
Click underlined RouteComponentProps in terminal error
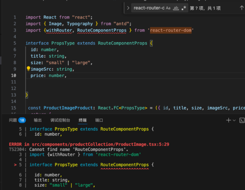[124, 165]
